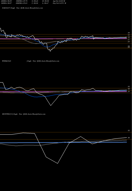132x191 pixels.
Task: Click the High price 'H:' value
Action: 46,1
